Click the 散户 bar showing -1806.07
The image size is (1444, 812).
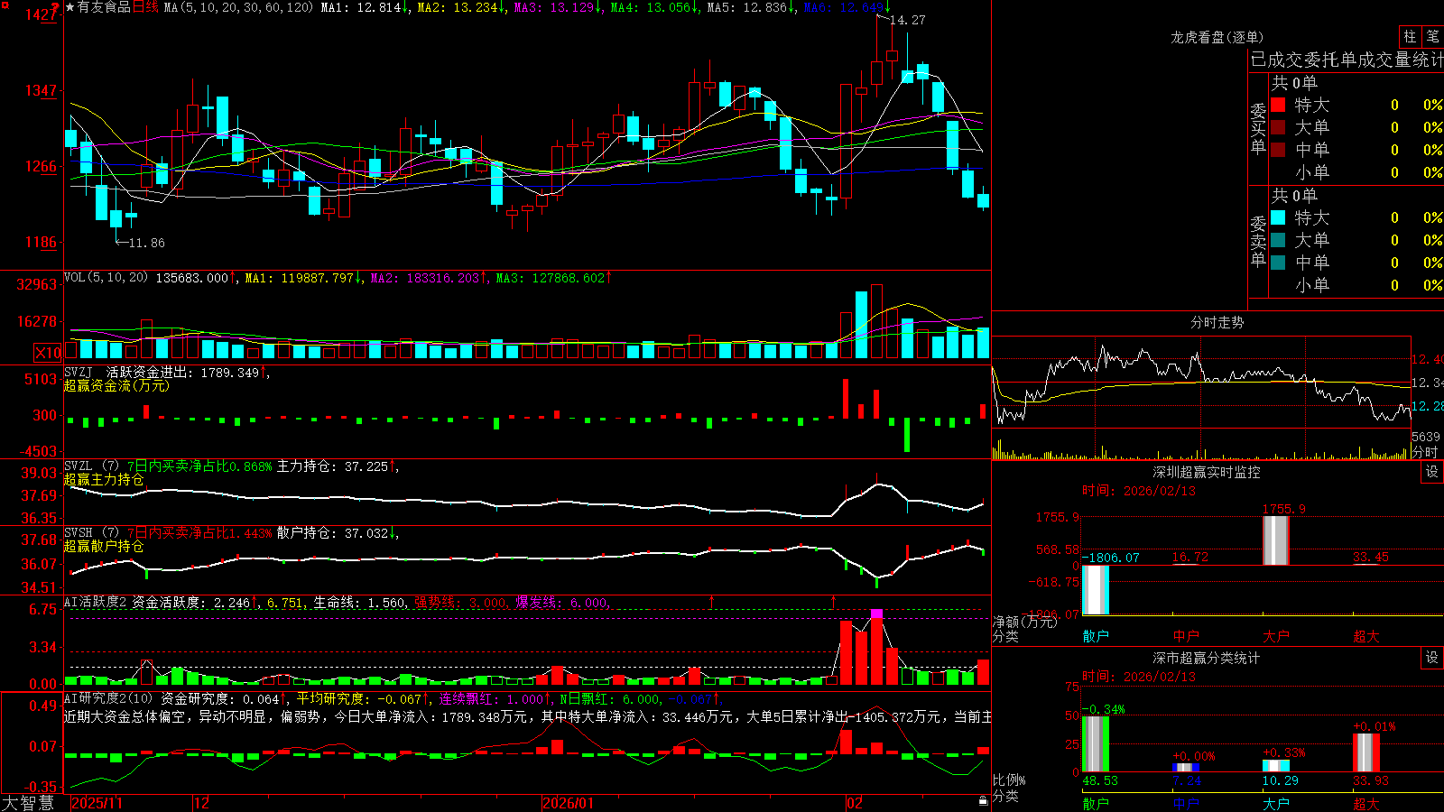click(1096, 589)
